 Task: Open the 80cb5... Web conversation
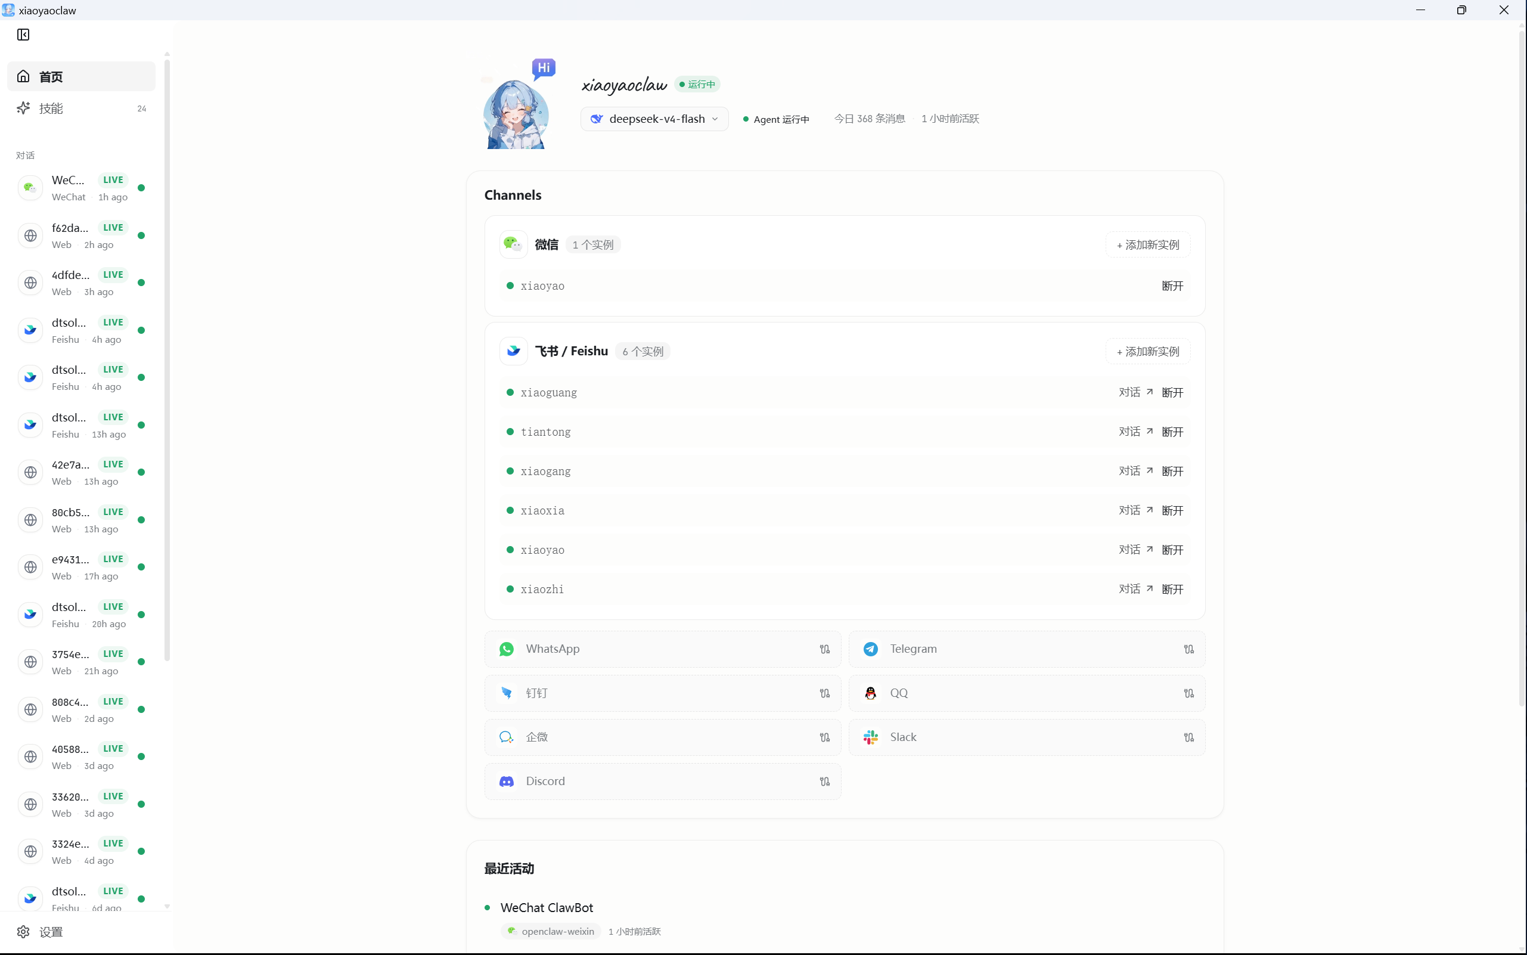tap(82, 520)
